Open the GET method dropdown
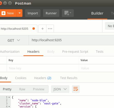Image resolution: width=114 pixels, height=108 pixels. pyautogui.click(x=14, y=40)
